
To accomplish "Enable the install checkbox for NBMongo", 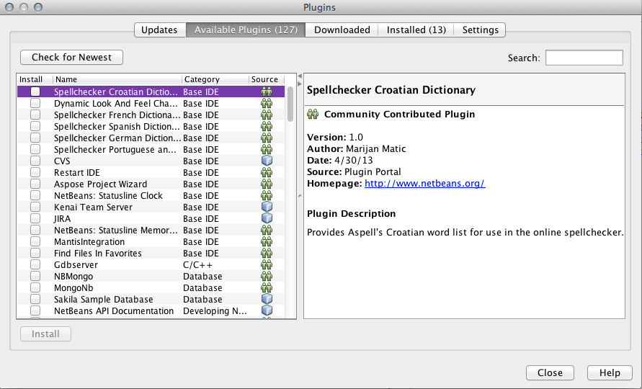I will tap(35, 277).
